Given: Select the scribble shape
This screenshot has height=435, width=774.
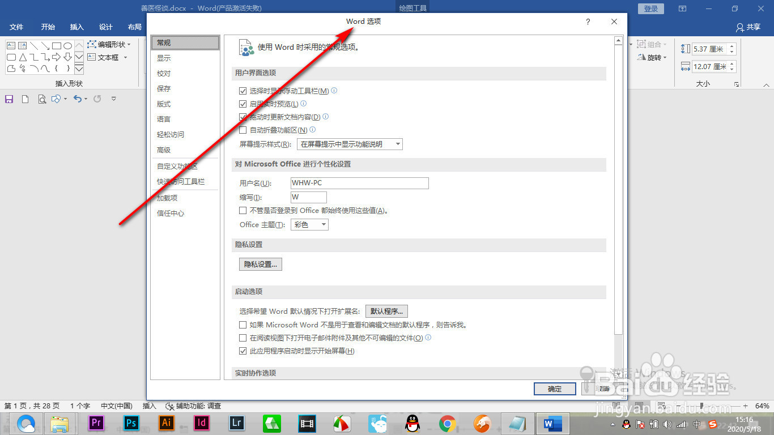Looking at the screenshot, I should pos(23,69).
